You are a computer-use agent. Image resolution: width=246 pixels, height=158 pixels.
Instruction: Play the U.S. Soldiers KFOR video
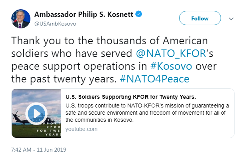pyautogui.click(x=36, y=113)
